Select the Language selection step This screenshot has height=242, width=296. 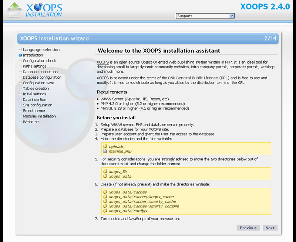tap(41, 50)
